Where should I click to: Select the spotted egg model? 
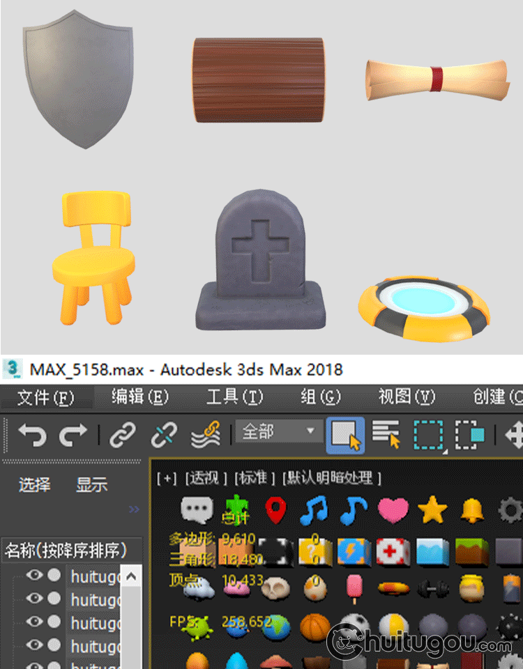315,590
